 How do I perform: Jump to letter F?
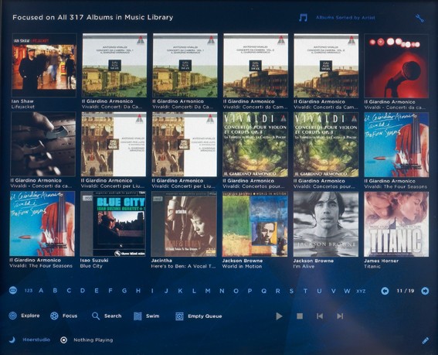(110, 291)
